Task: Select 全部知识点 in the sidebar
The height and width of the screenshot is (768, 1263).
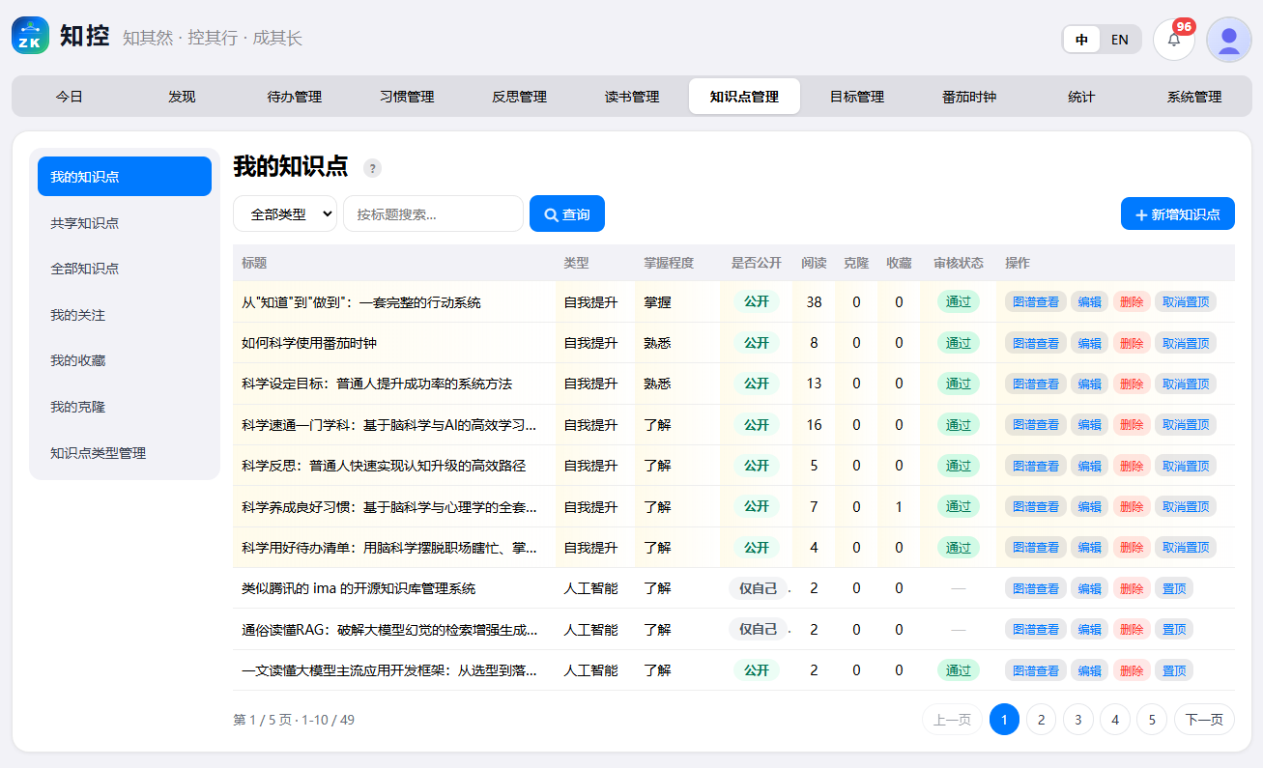Action: coord(125,269)
